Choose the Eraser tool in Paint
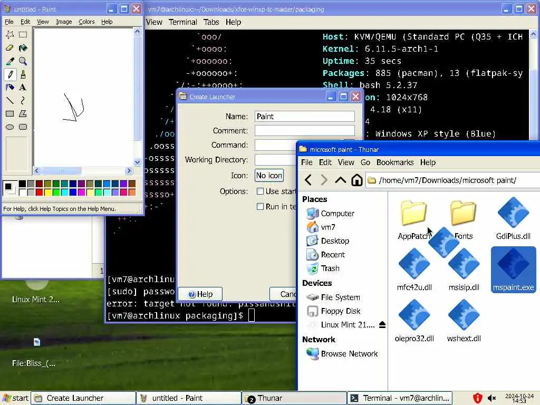This screenshot has width=540, height=405. [x=10, y=48]
